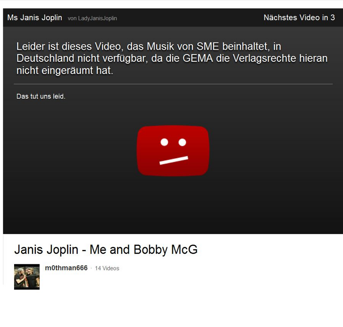Click the left eye of the sad-face icon
Image resolution: width=343 pixels, height=327 pixels.
pos(164,142)
